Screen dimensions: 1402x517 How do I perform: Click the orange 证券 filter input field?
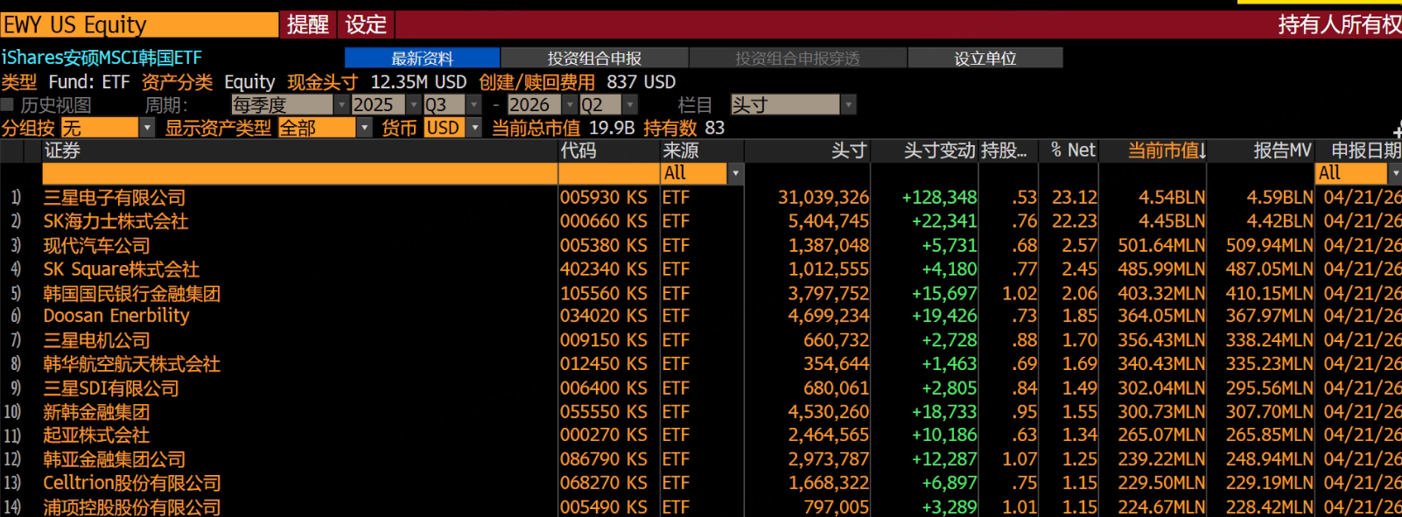[x=300, y=173]
